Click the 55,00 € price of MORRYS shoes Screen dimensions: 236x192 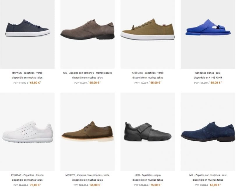pos(95,185)
